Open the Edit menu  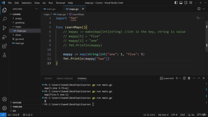point(17,3)
